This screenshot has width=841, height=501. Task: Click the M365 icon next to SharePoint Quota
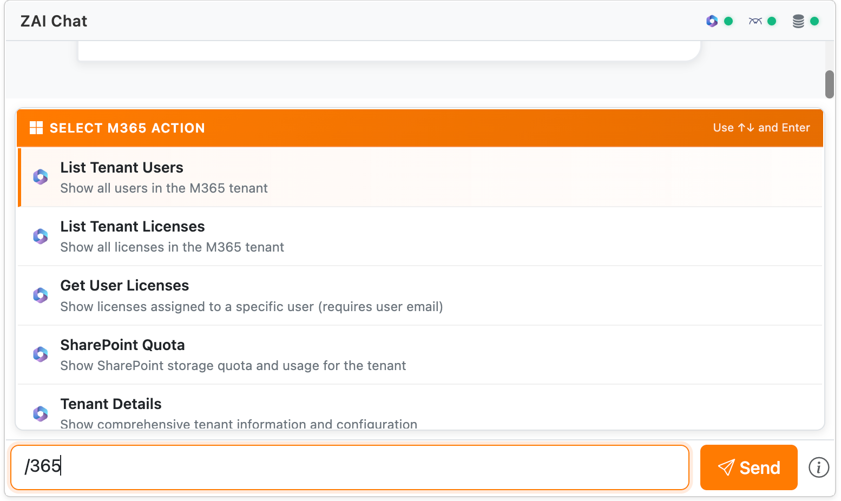tap(41, 354)
